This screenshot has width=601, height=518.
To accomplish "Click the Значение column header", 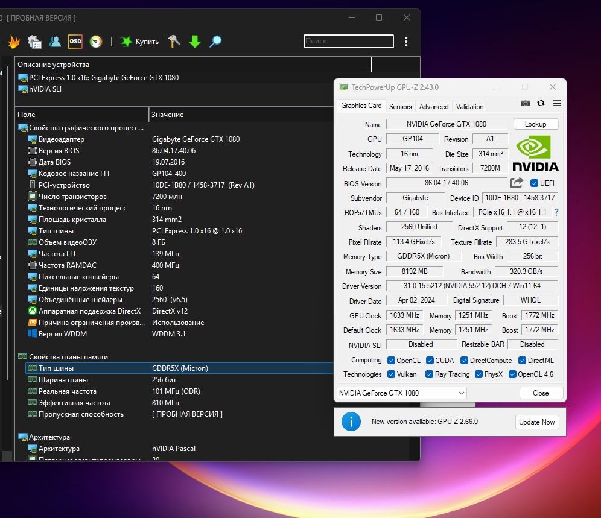I will (x=241, y=114).
